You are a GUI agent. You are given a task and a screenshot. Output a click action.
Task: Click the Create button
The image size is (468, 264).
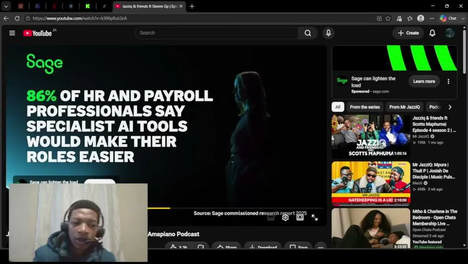tap(408, 33)
